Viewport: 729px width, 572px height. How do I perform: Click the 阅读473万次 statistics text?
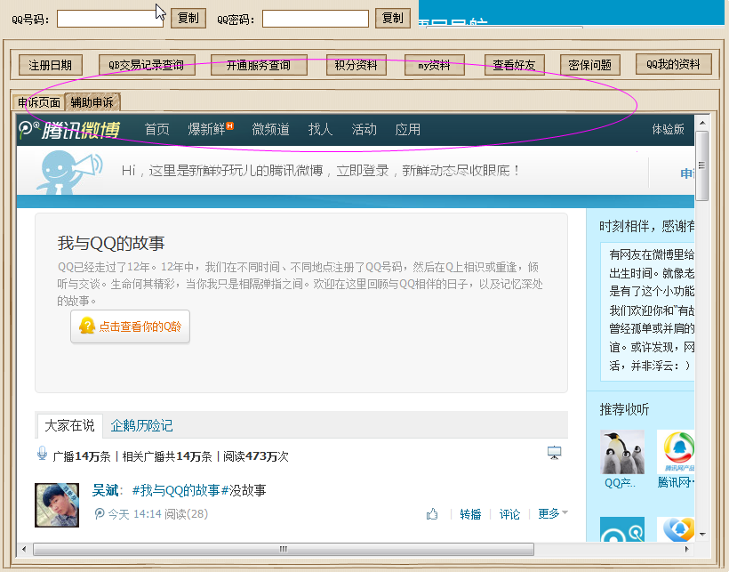click(x=256, y=456)
